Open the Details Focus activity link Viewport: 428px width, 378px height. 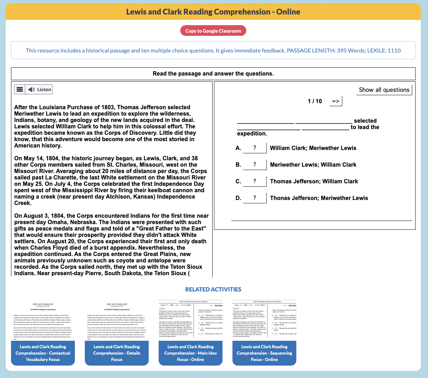click(116, 353)
